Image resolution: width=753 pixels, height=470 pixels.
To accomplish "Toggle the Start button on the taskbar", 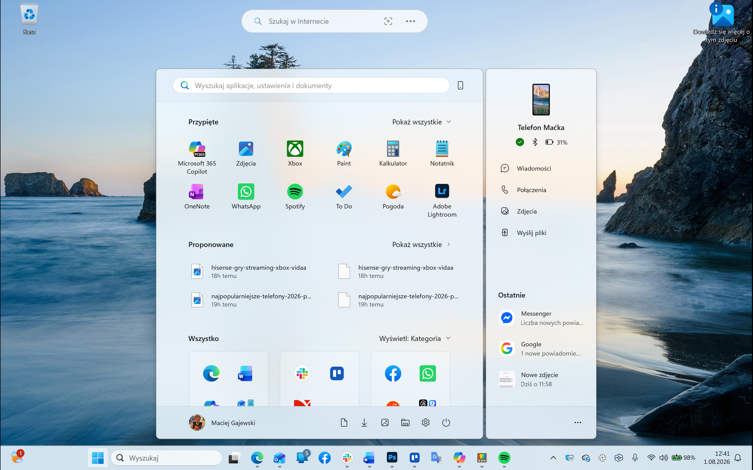I will pyautogui.click(x=98, y=457).
